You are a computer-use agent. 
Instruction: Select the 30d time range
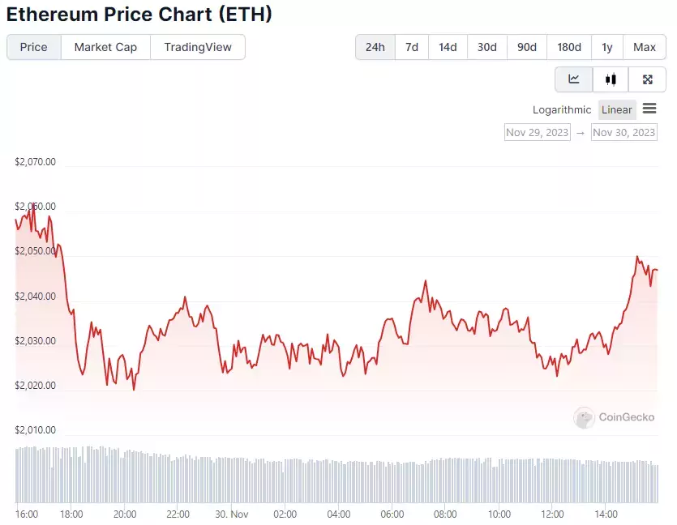[487, 47]
